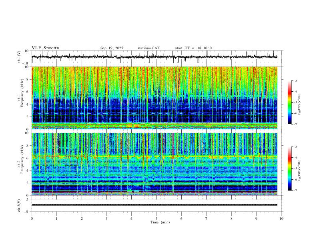
Task: Click the ch.1 spectrogram plot
Action: (154, 98)
